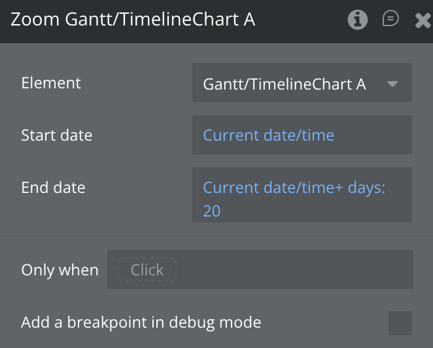Image resolution: width=433 pixels, height=348 pixels.
Task: Enable breakpoint in debug mode checkbox
Action: pyautogui.click(x=400, y=322)
